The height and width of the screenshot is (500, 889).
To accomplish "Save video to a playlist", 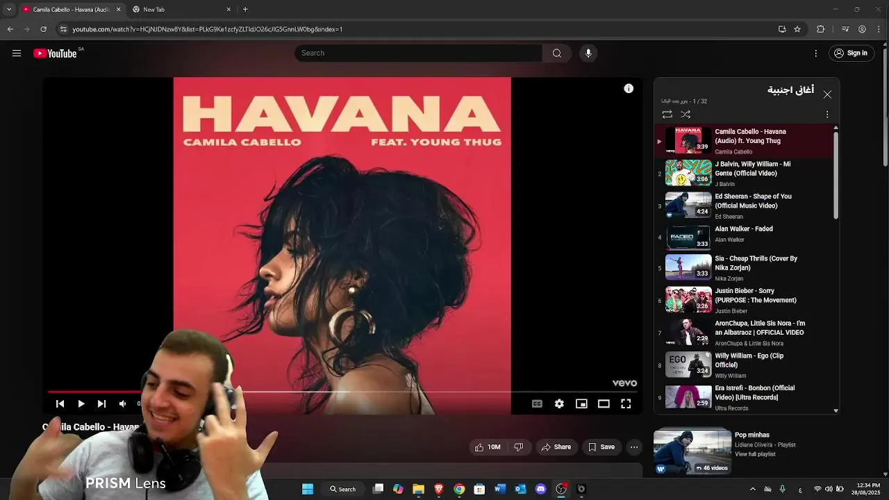I will [x=601, y=447].
